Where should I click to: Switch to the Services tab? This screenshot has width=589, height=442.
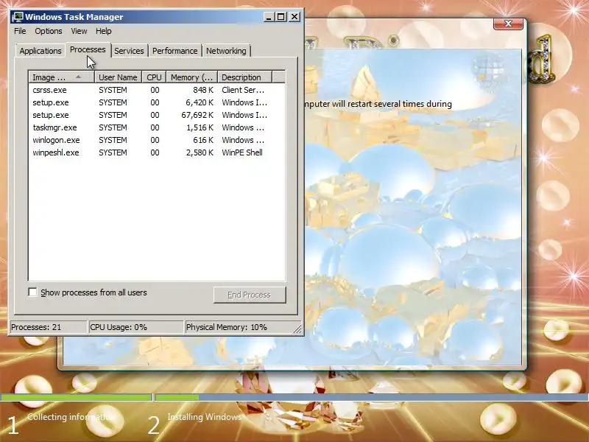coord(129,51)
